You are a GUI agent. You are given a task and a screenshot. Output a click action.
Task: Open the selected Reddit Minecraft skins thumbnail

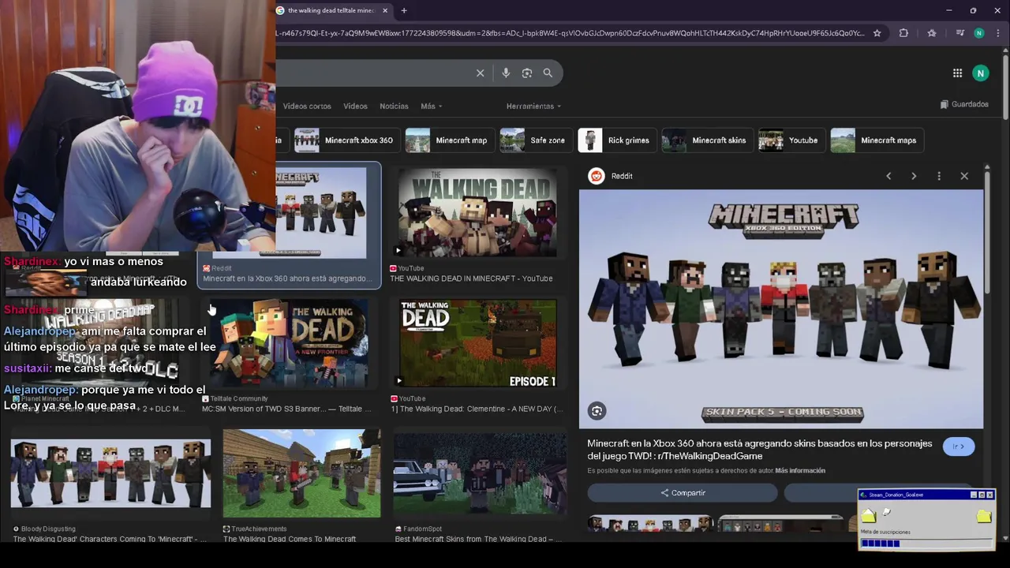click(321, 212)
